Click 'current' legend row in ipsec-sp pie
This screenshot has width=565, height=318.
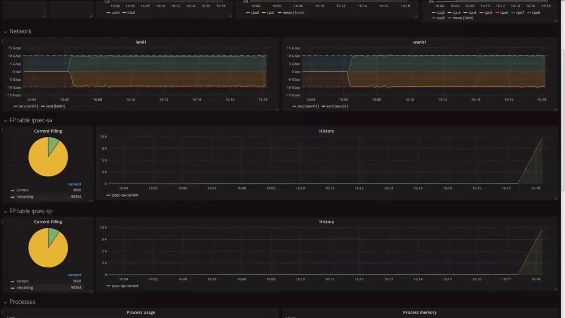tap(46, 281)
